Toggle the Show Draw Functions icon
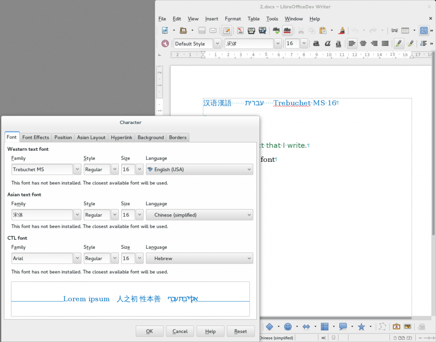 424,30
